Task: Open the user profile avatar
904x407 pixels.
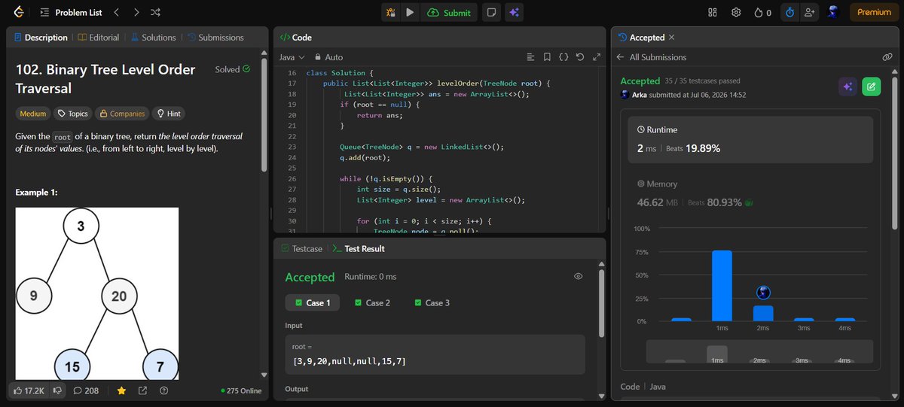Action: (x=834, y=12)
